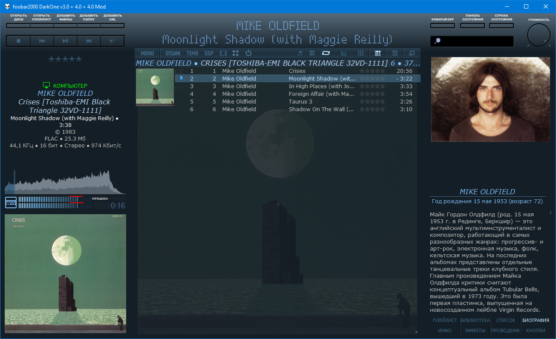
Task: Switch to the Проводник tab
Action: click(505, 330)
